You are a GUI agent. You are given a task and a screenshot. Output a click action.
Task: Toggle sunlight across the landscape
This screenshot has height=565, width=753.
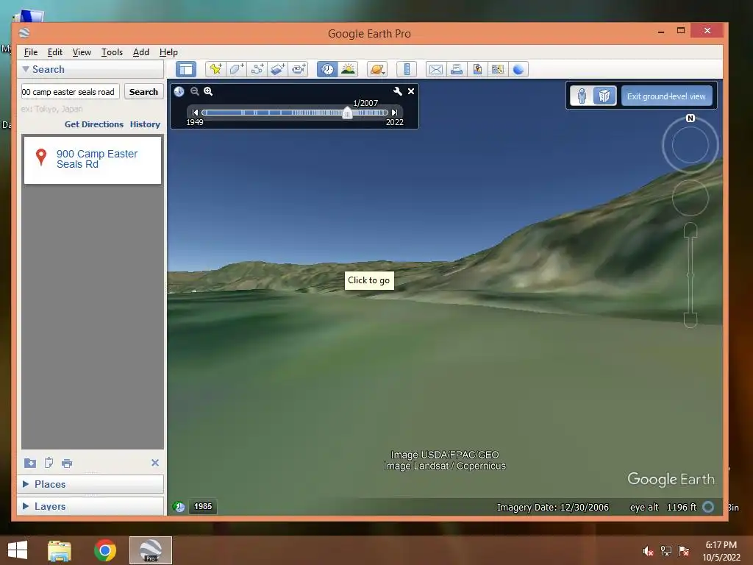tap(348, 69)
